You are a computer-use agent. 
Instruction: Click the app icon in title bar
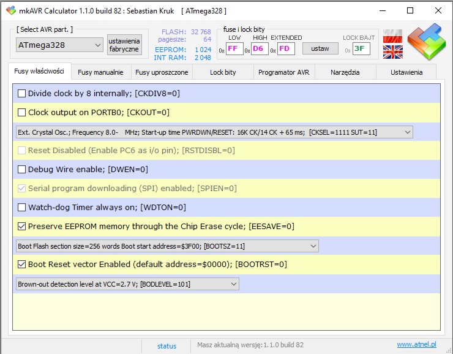(x=10, y=11)
